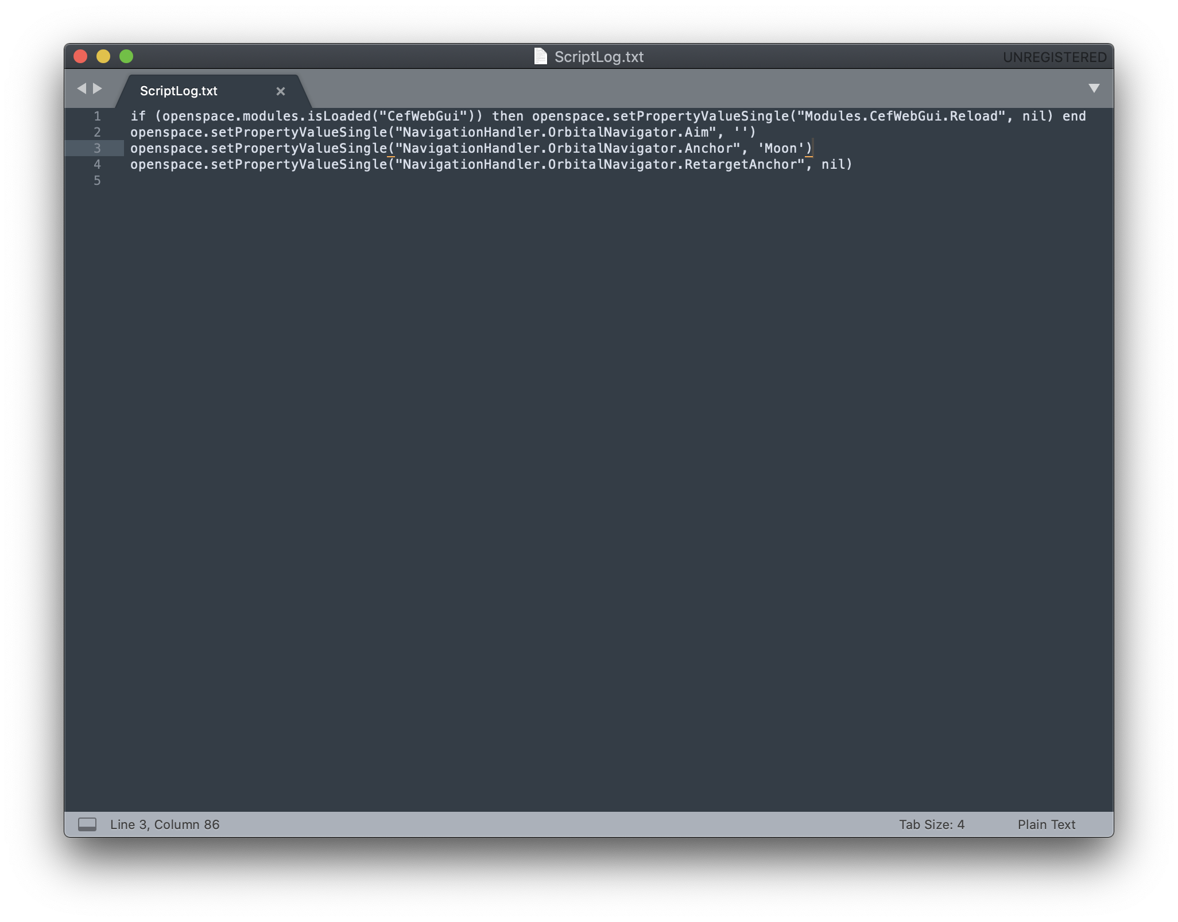Image resolution: width=1178 pixels, height=922 pixels.
Task: Open the Plain Text syntax selector
Action: [1046, 824]
